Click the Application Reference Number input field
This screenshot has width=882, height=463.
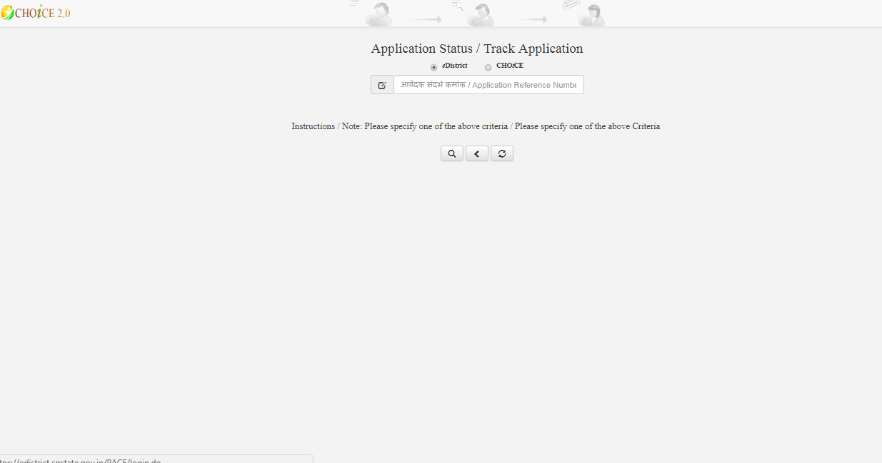point(489,84)
